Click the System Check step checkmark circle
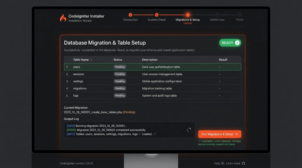Viewport: 302px width, 168px height. click(157, 15)
